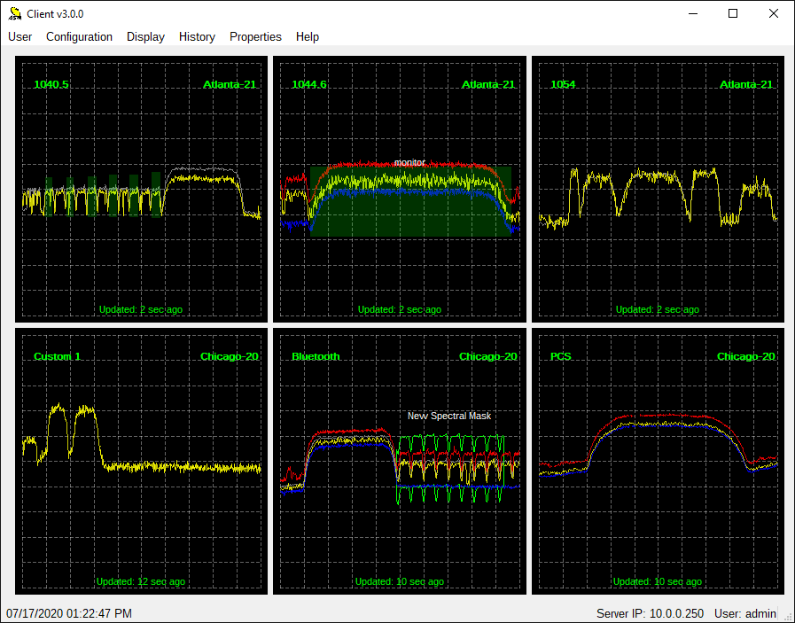This screenshot has height=623, width=795.
Task: Open the History menu
Action: [x=197, y=37]
